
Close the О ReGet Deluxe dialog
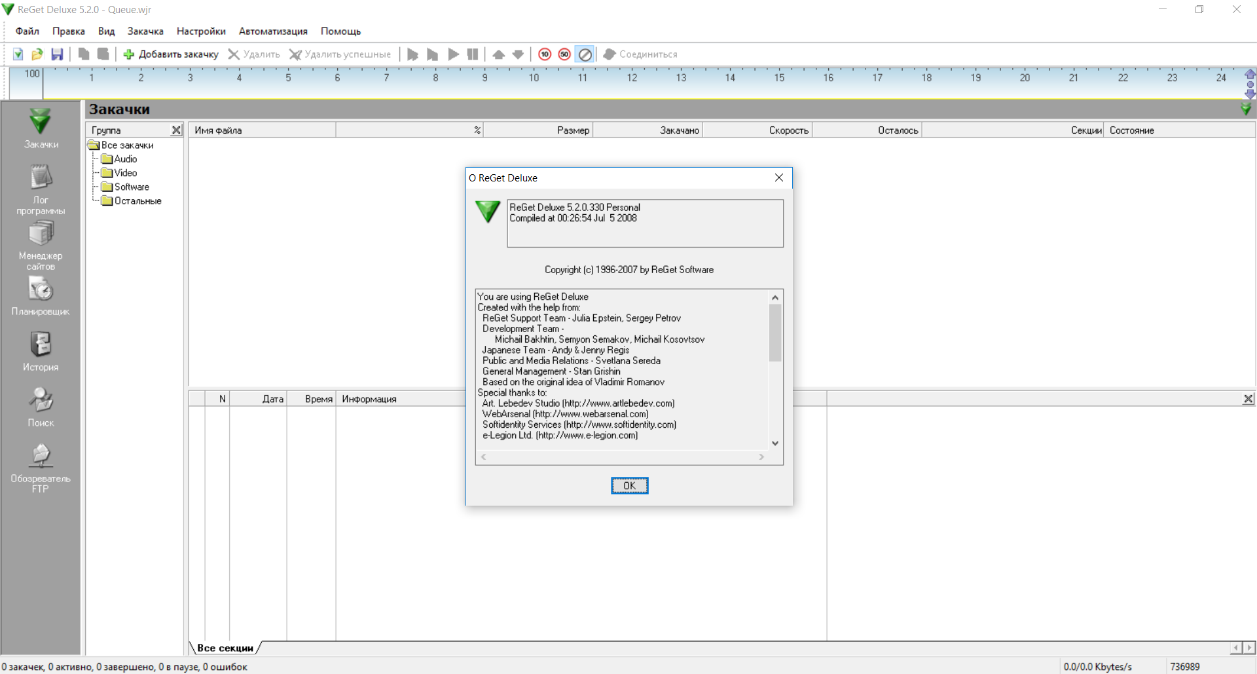tap(779, 178)
